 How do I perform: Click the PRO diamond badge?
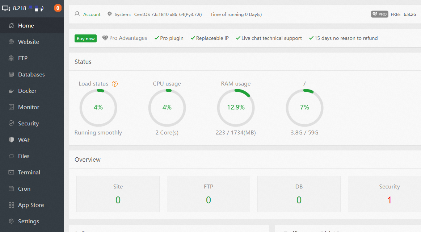380,14
